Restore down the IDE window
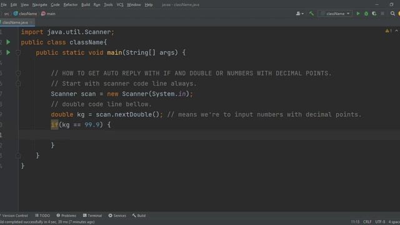 pos(392,4)
